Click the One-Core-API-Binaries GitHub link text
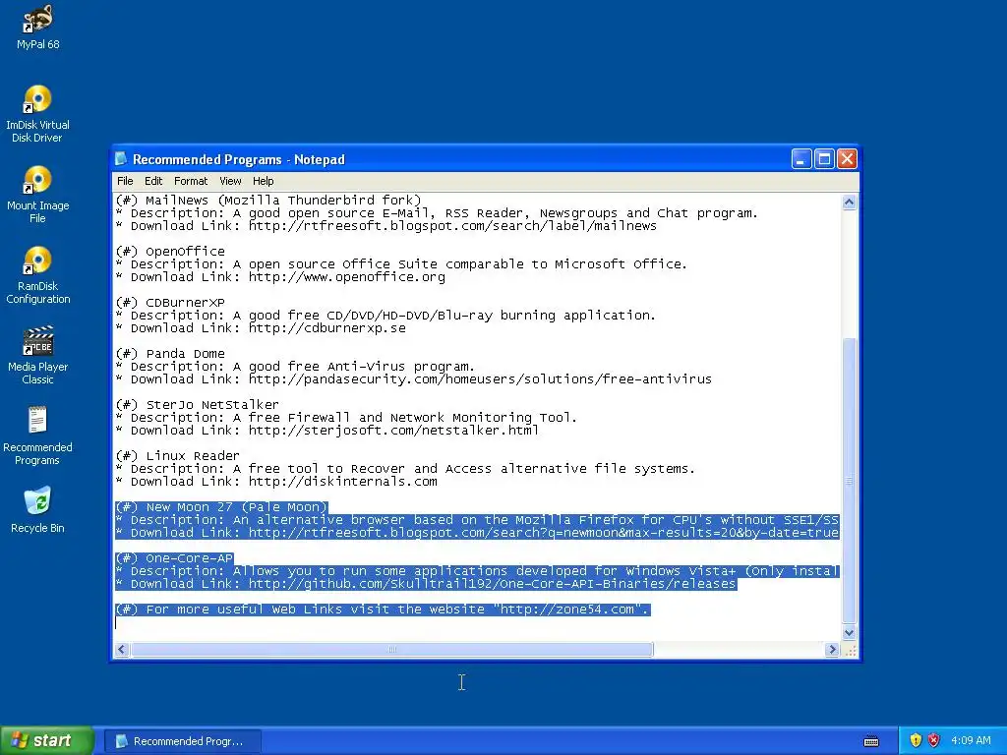1007x755 pixels. point(493,584)
